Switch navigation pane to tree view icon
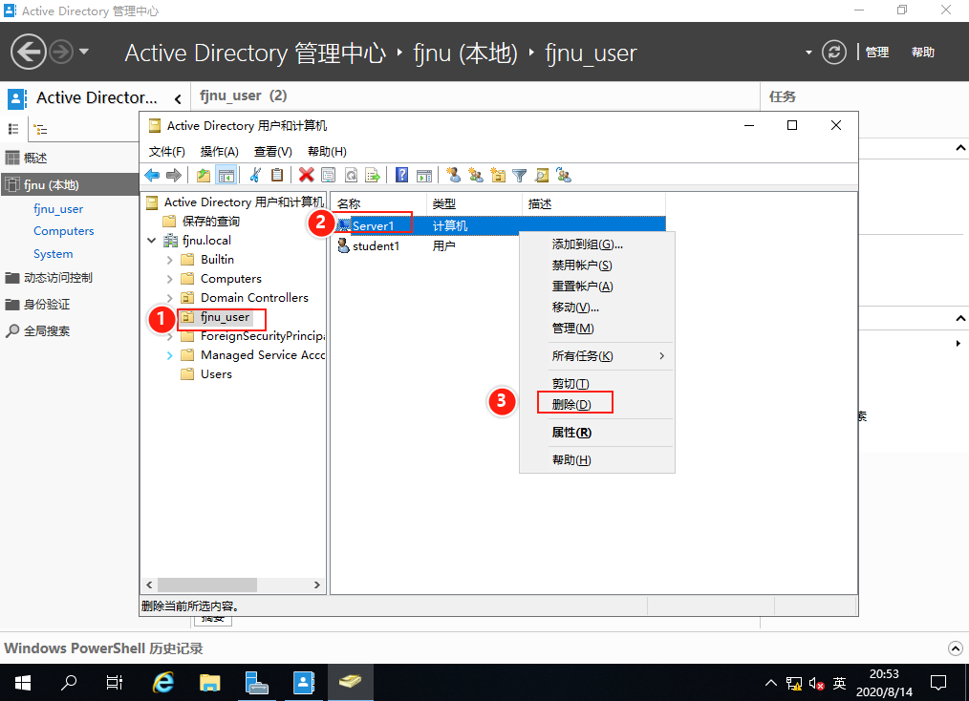 [x=40, y=129]
